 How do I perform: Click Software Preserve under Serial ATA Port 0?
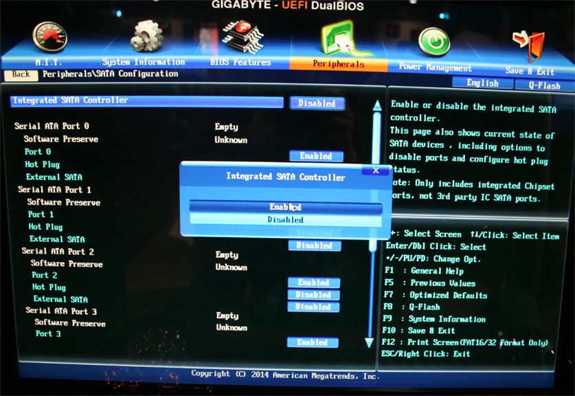pyautogui.click(x=61, y=139)
